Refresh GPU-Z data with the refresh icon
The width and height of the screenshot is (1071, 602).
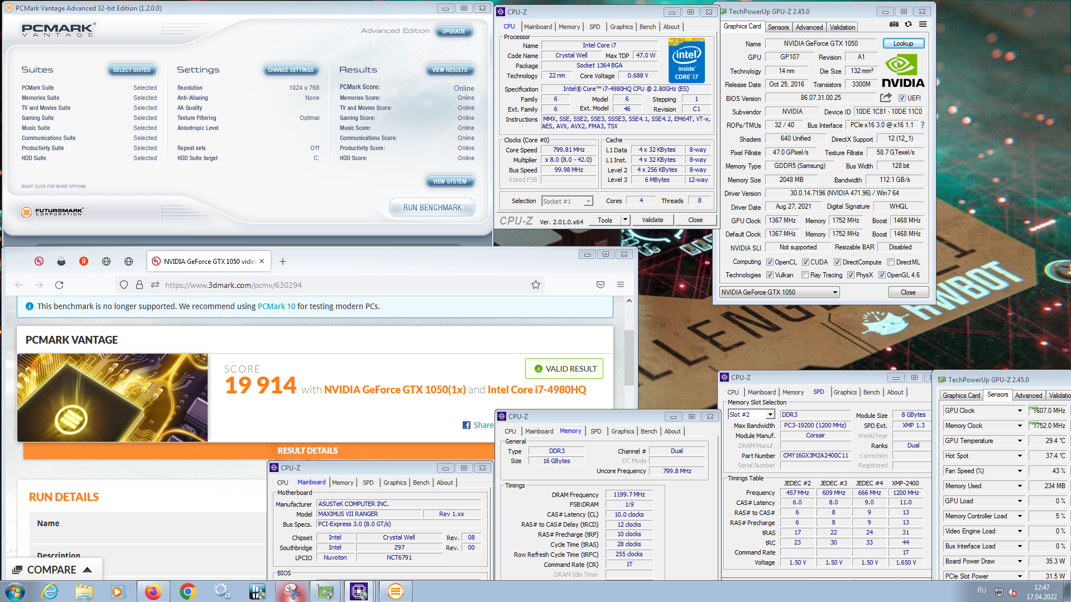point(909,25)
